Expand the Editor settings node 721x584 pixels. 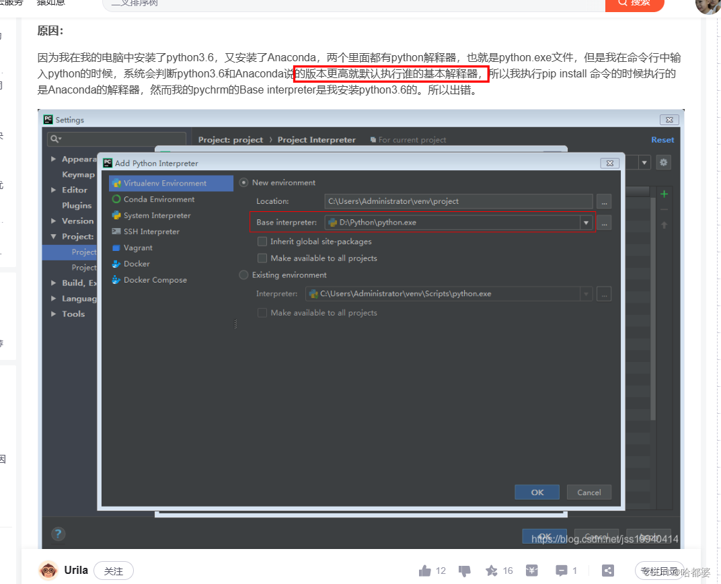click(53, 190)
